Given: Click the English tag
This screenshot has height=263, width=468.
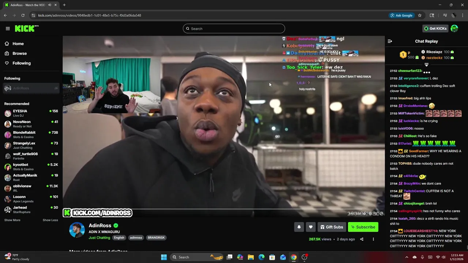Looking at the screenshot, I should click(x=119, y=237).
